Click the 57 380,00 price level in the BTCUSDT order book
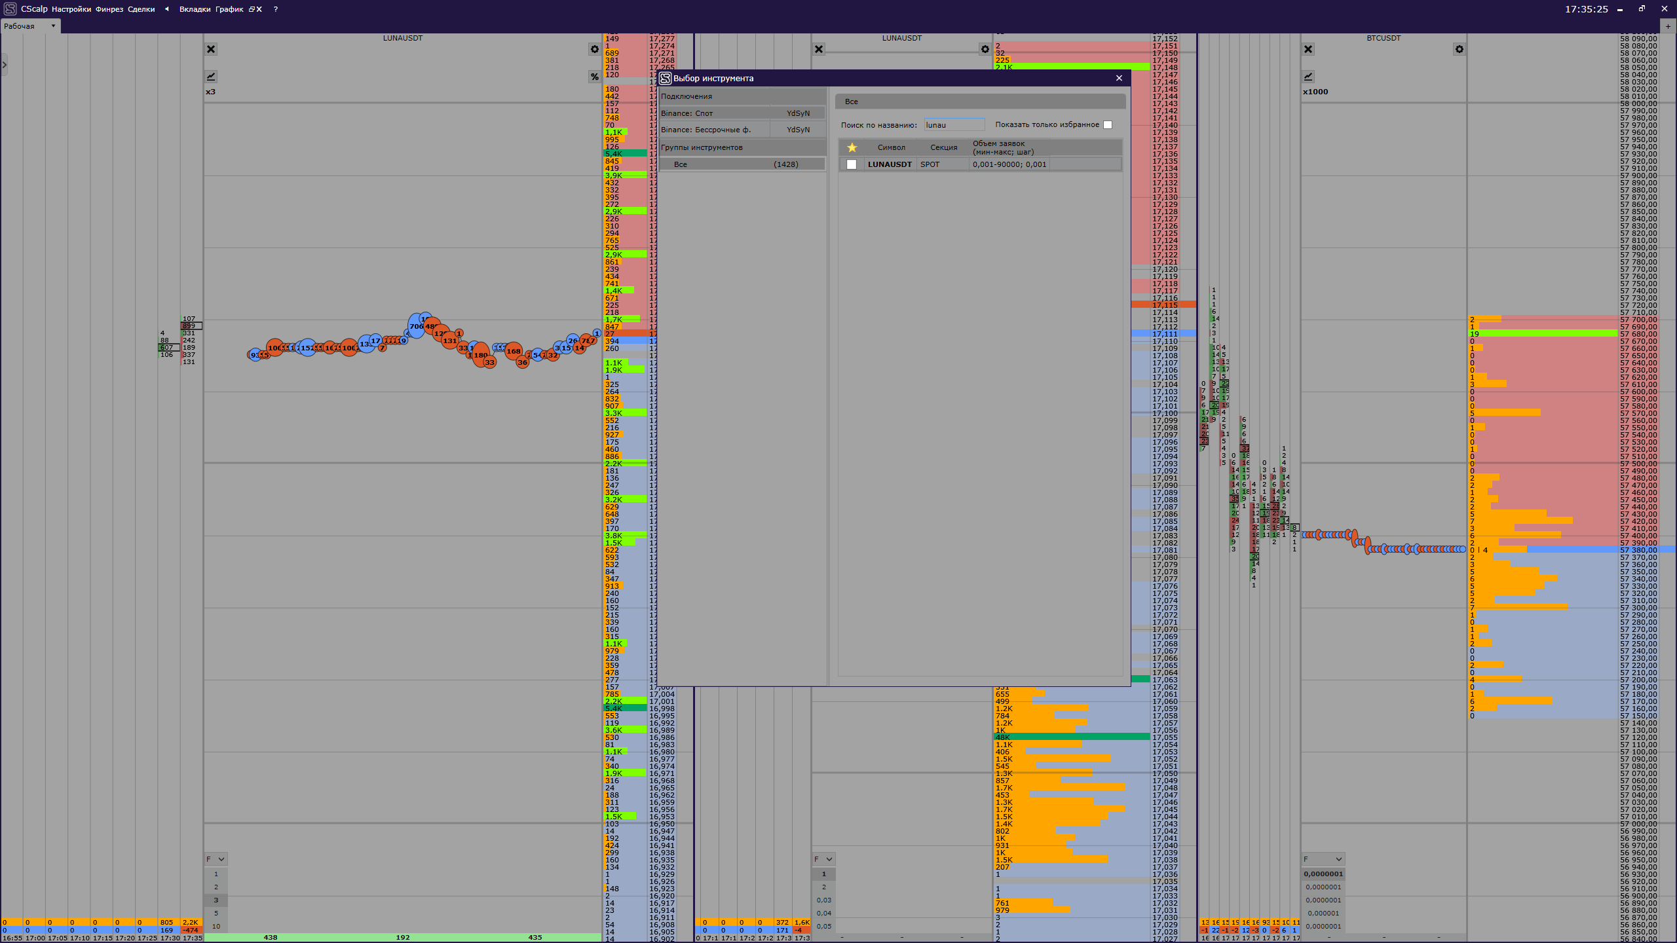Viewport: 1677px width, 943px height. [1638, 550]
